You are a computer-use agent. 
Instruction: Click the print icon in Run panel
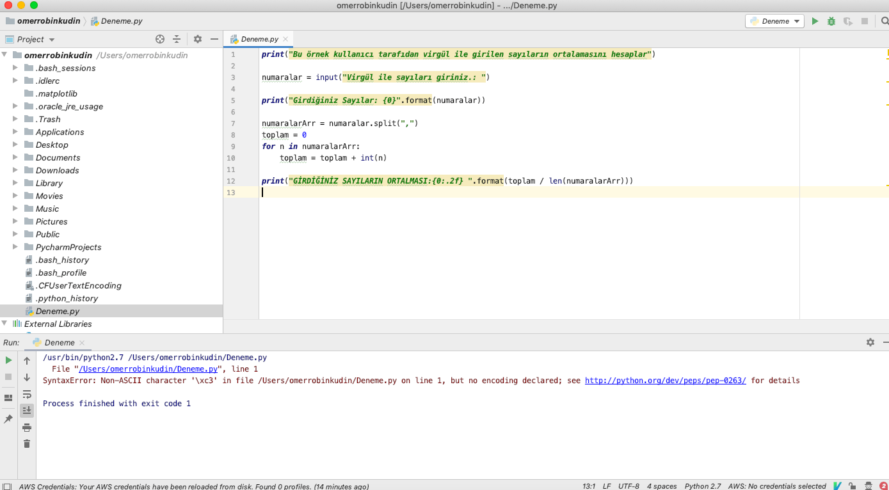pos(27,427)
